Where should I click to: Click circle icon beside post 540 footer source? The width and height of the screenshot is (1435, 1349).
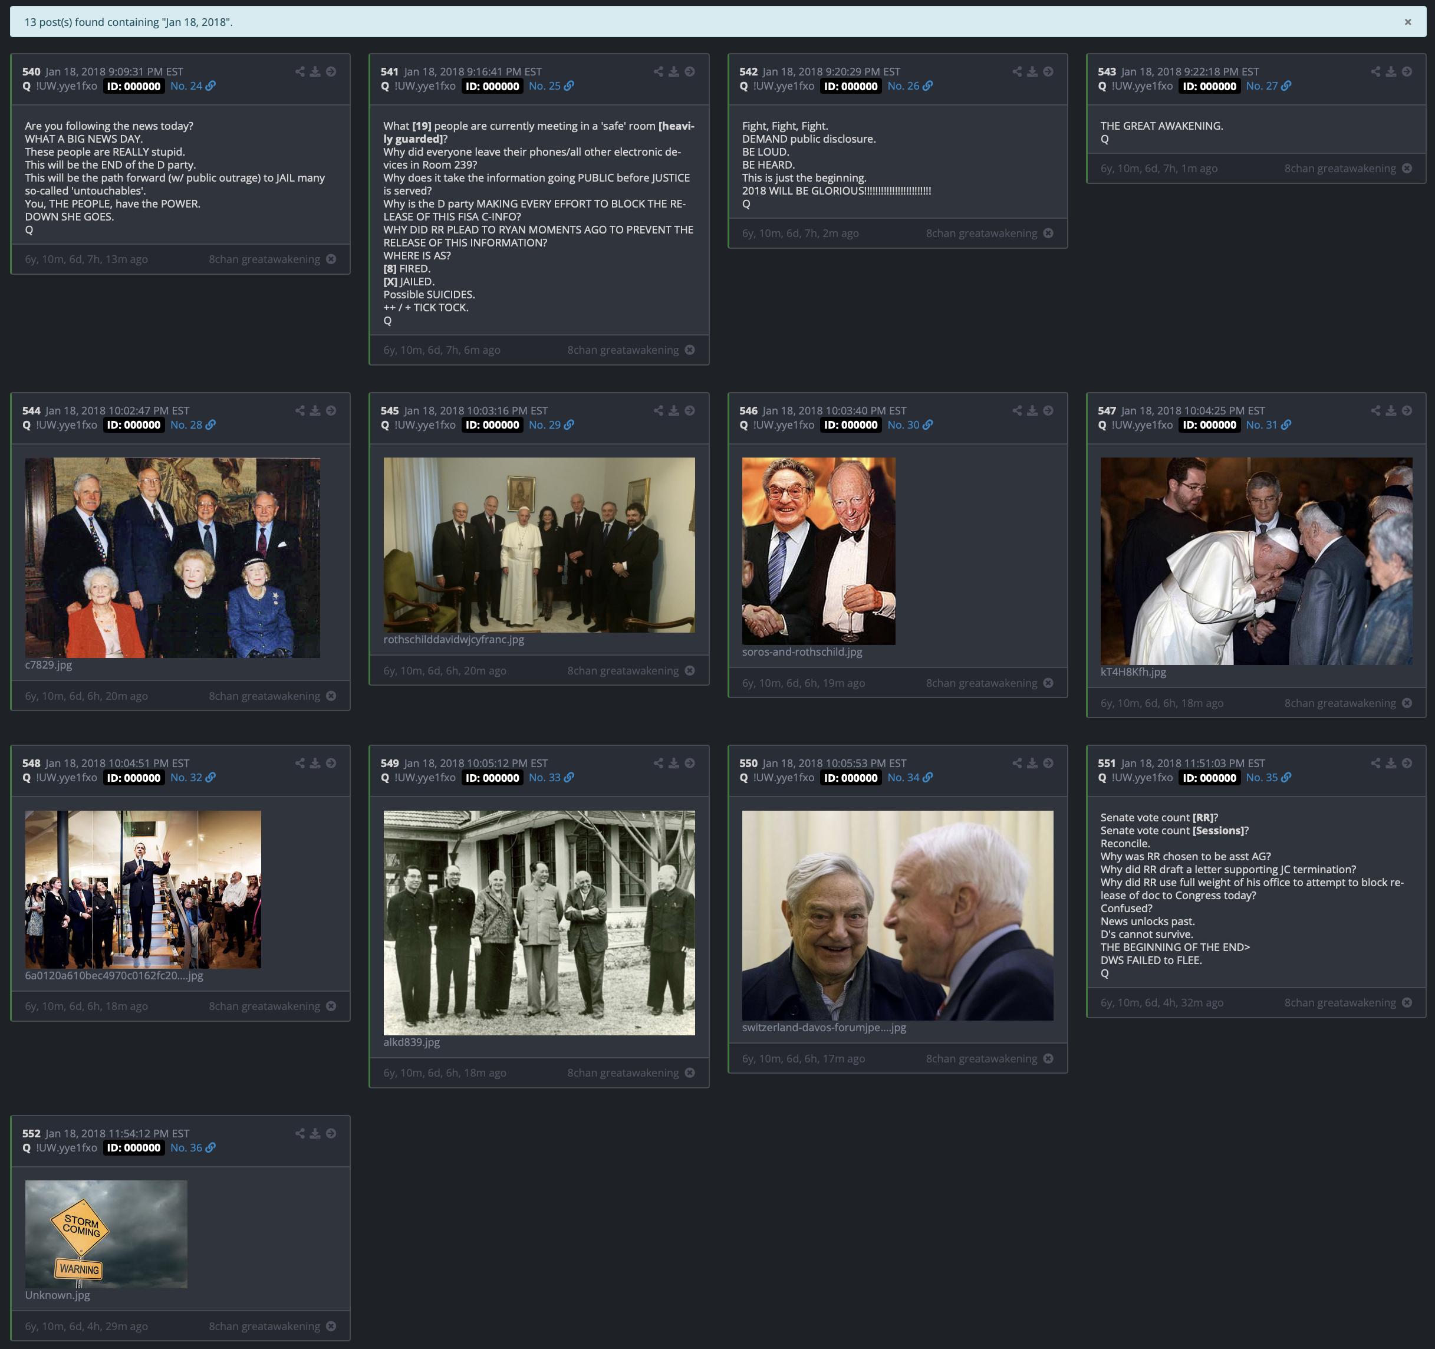point(331,259)
